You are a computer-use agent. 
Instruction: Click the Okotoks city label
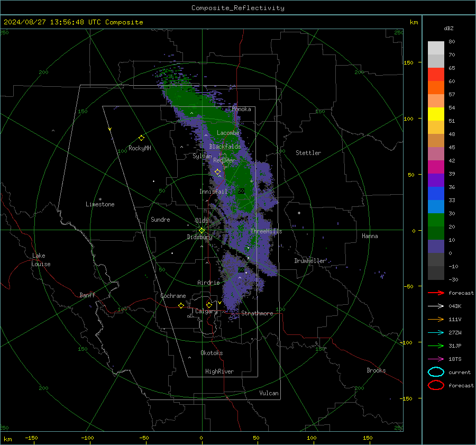pyautogui.click(x=212, y=353)
